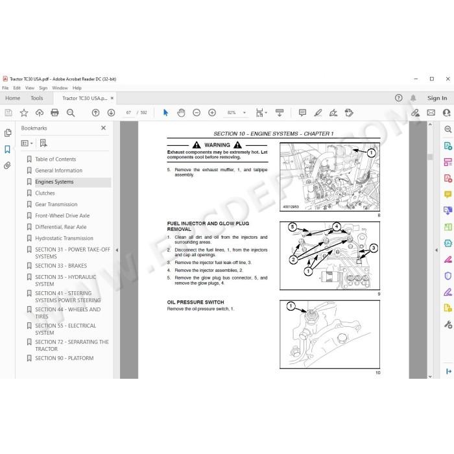Open the Sign menu
This screenshot has height=454, width=454.
43,88
